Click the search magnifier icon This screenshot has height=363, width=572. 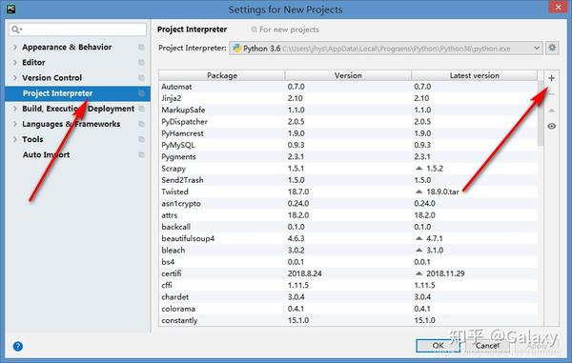tap(16, 30)
